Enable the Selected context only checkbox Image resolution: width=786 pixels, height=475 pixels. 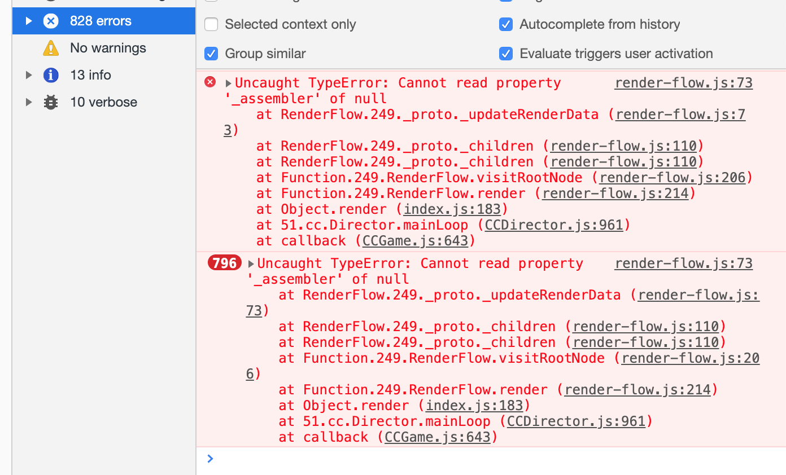coord(211,24)
